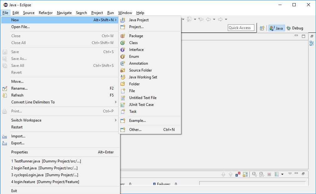Create a new Folder
This screenshot has height=194, width=316.
pyautogui.click(x=150, y=84)
